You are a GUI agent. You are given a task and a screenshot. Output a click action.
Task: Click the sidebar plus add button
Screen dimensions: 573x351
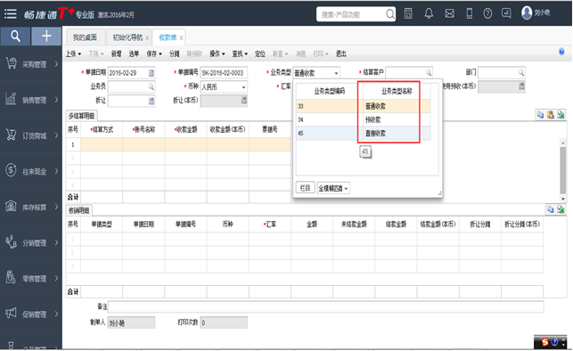click(46, 37)
